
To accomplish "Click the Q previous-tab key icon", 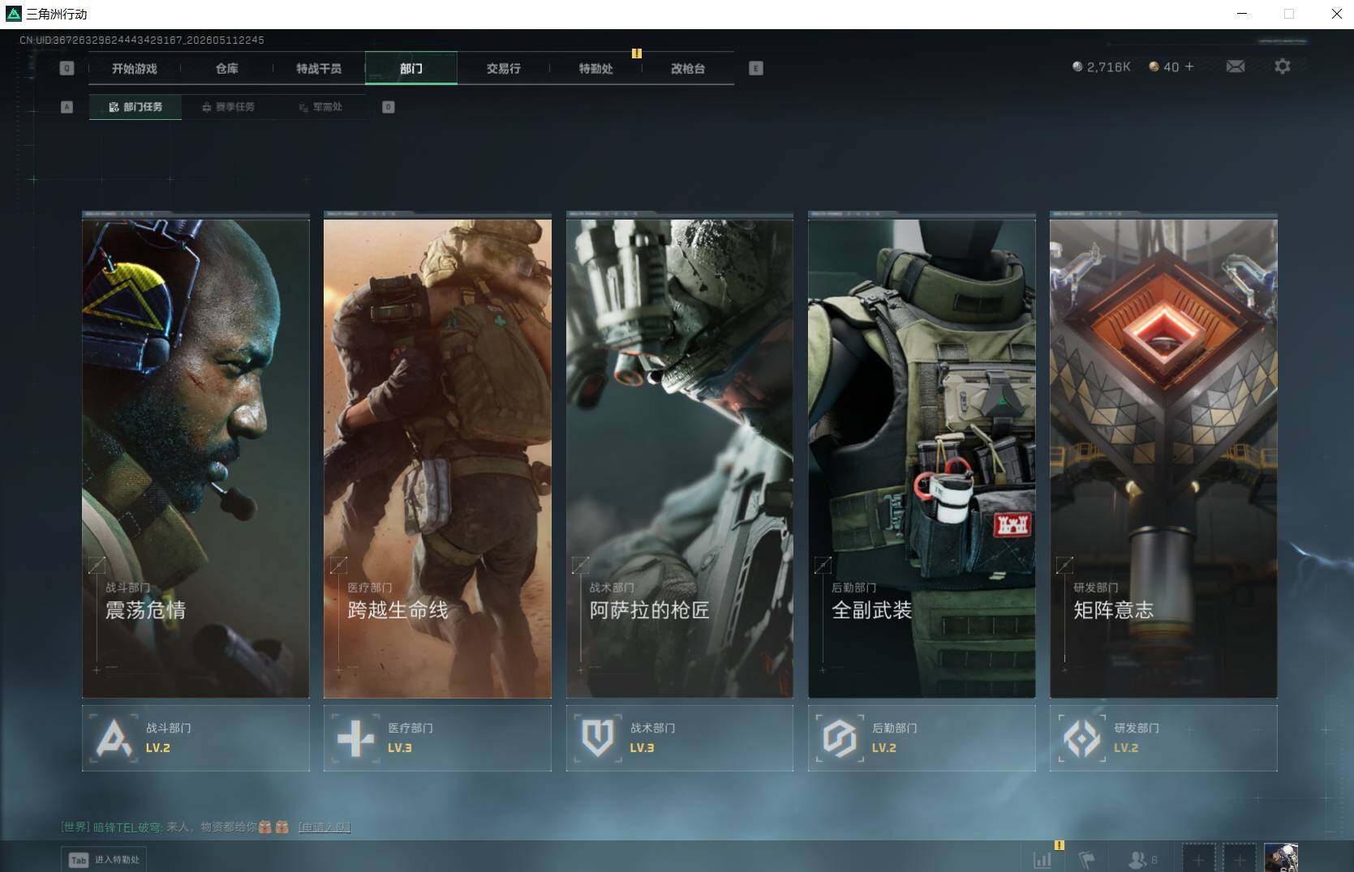I will [67, 69].
